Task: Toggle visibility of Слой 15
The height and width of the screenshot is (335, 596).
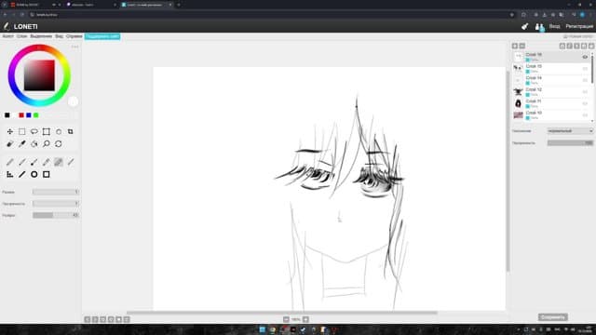Action: pos(585,69)
